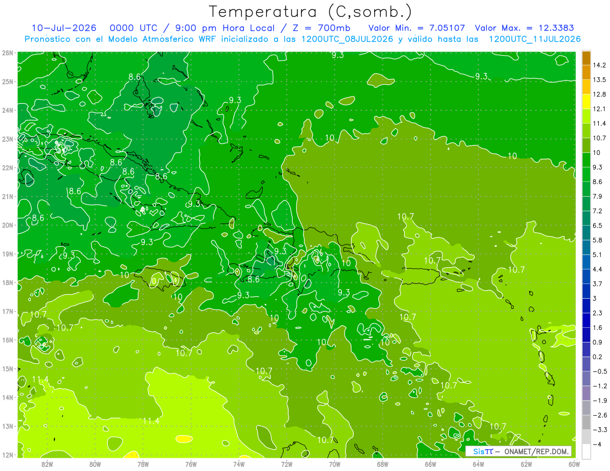610x471 pixels.
Task: Select the date text '10-Jul-2026'
Action: pyautogui.click(x=64, y=27)
